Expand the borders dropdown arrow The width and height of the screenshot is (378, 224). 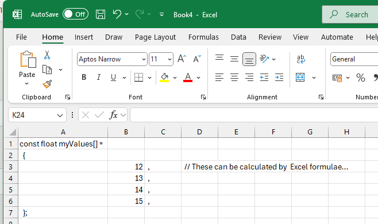click(149, 78)
